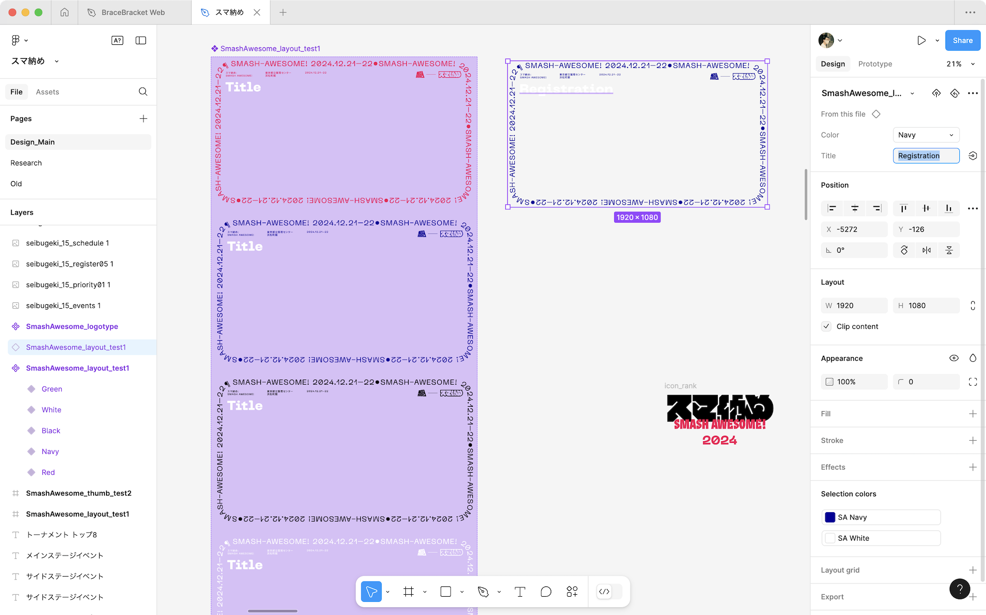Select the Research page
The image size is (986, 615).
[x=26, y=163]
